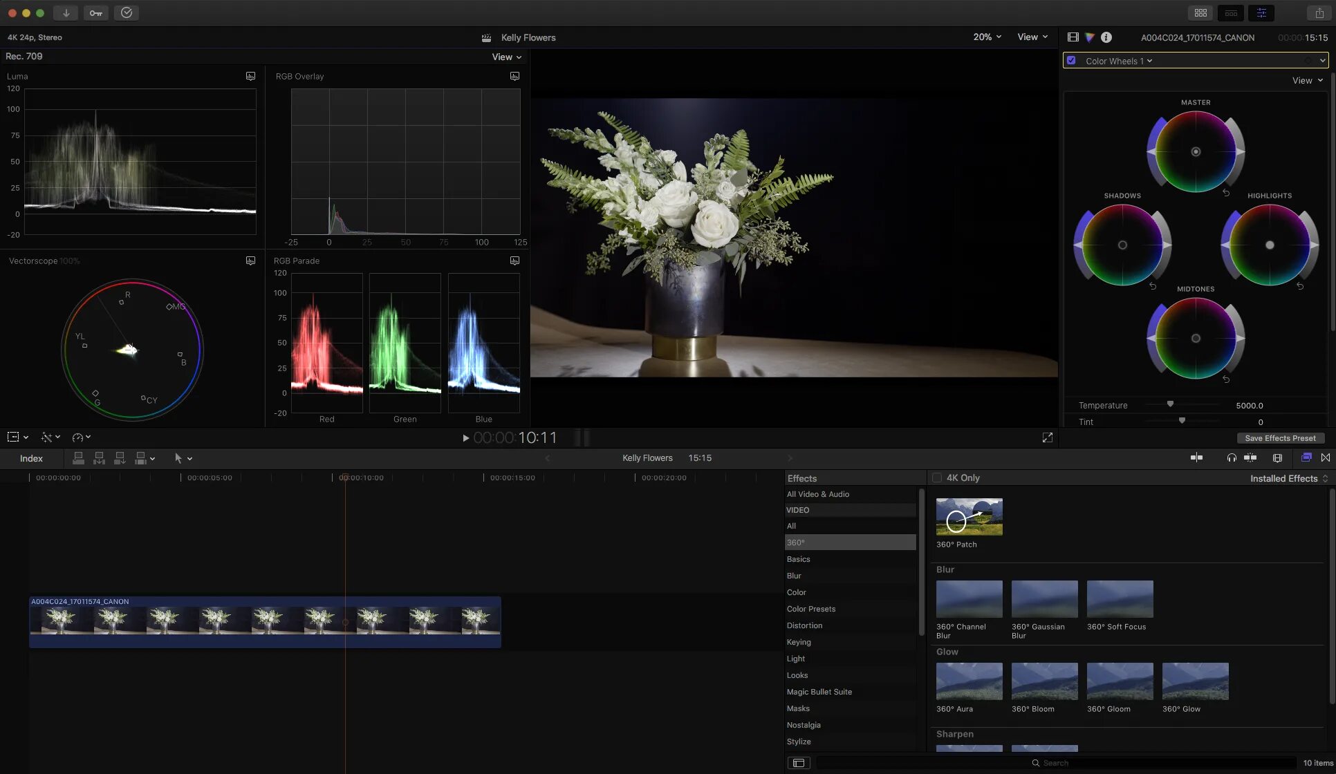The image size is (1336, 774).
Task: Open the Color inspector triangle icon
Action: pos(1090,37)
